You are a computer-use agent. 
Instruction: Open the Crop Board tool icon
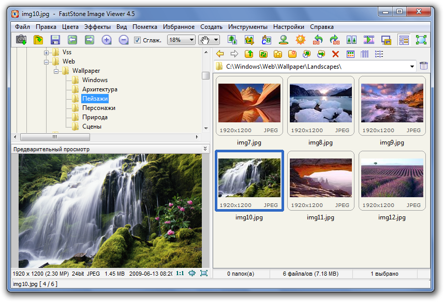pyautogui.click(x=249, y=40)
